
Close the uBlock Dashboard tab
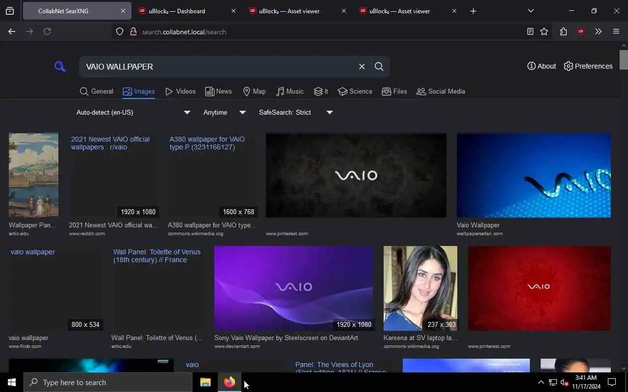233,11
